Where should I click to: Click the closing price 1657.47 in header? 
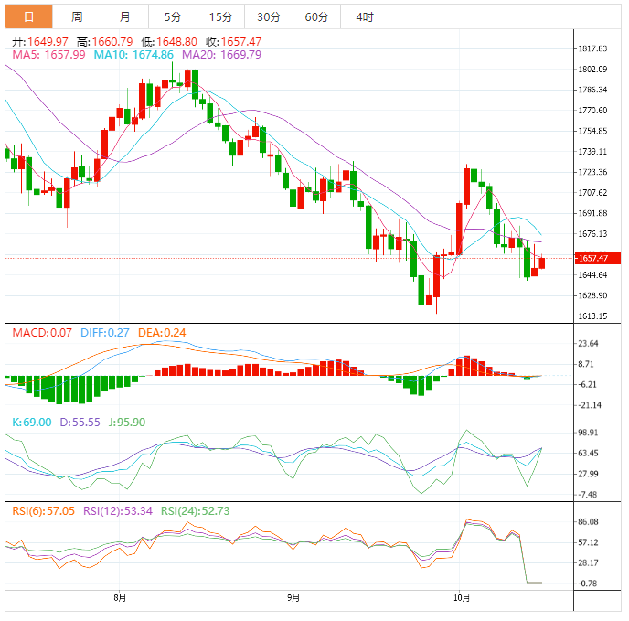tap(241, 42)
